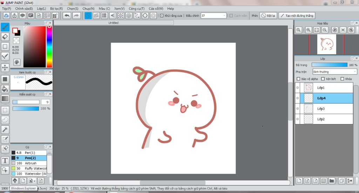Toggle visibility of layer Lớp2
Image resolution: width=359 pixels, height=193 pixels.
297,119
